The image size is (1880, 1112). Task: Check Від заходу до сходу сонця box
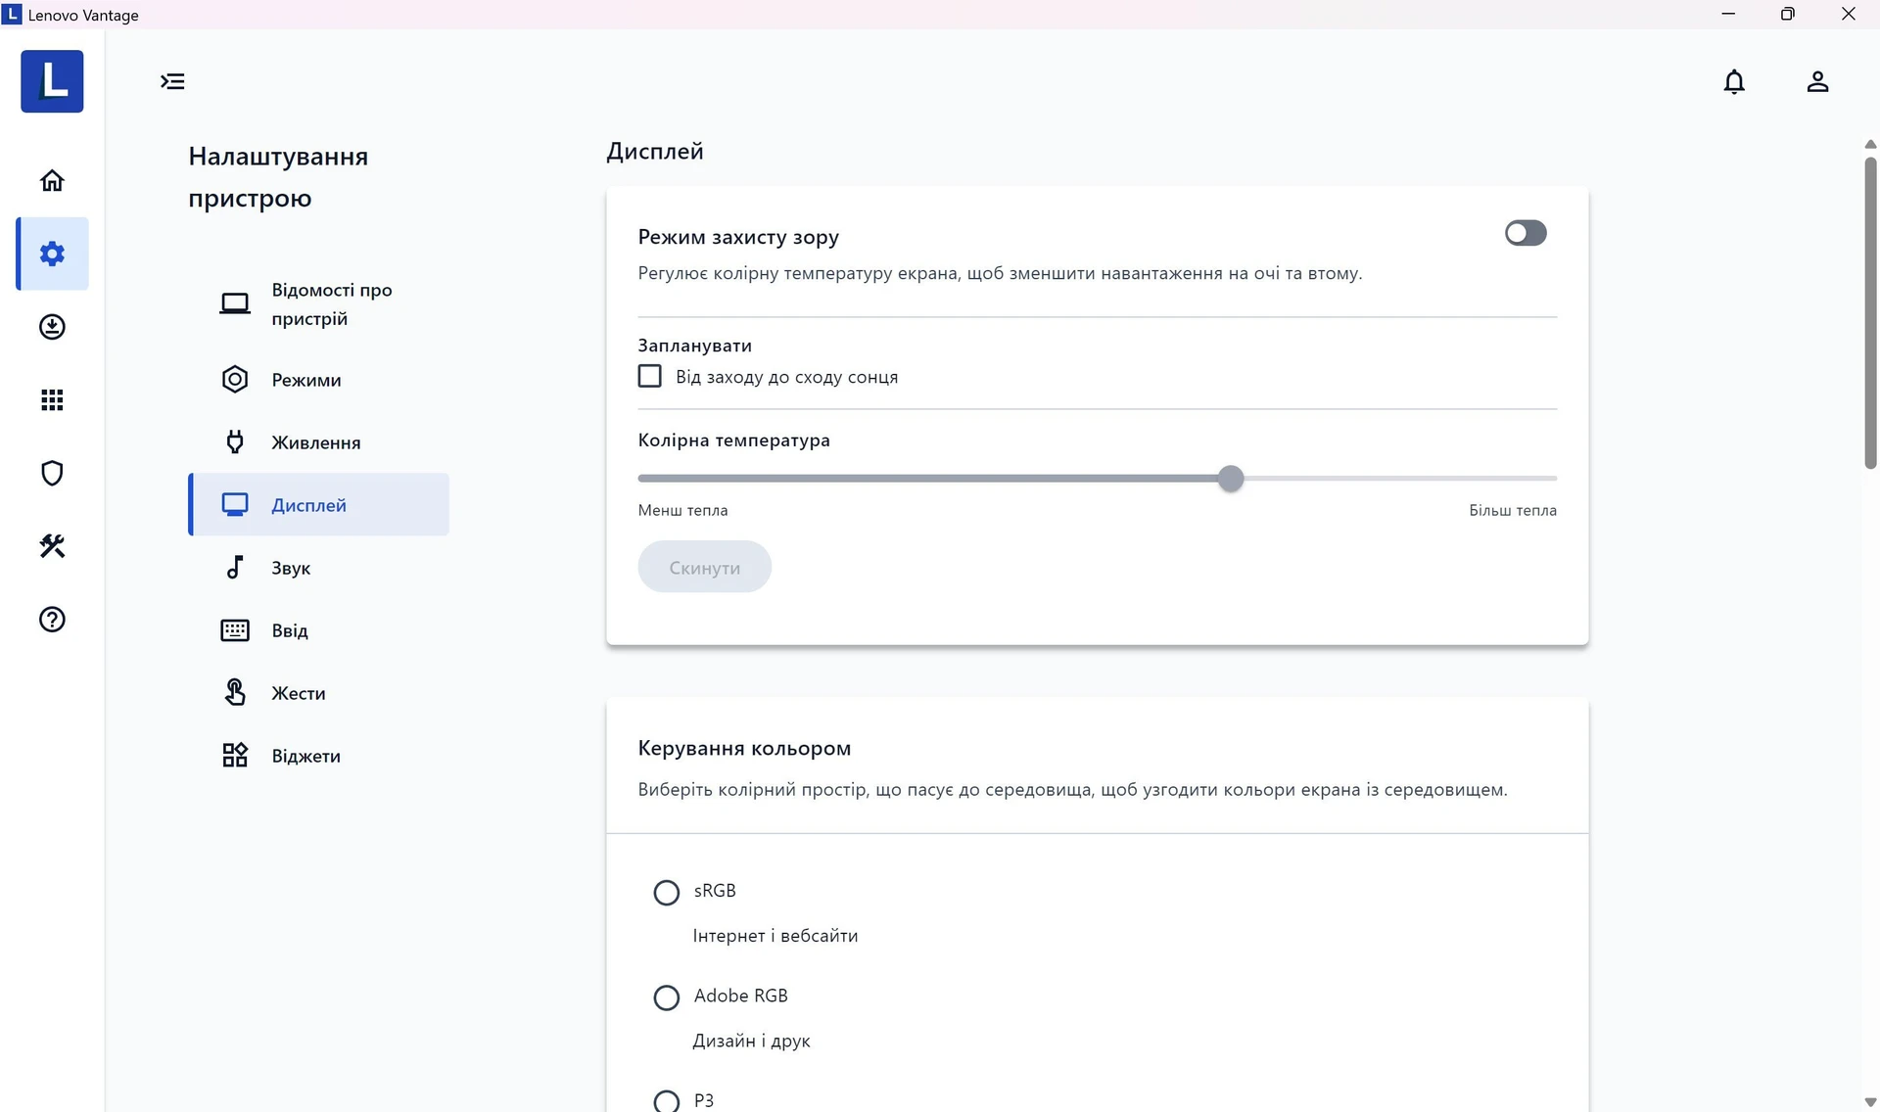click(649, 376)
